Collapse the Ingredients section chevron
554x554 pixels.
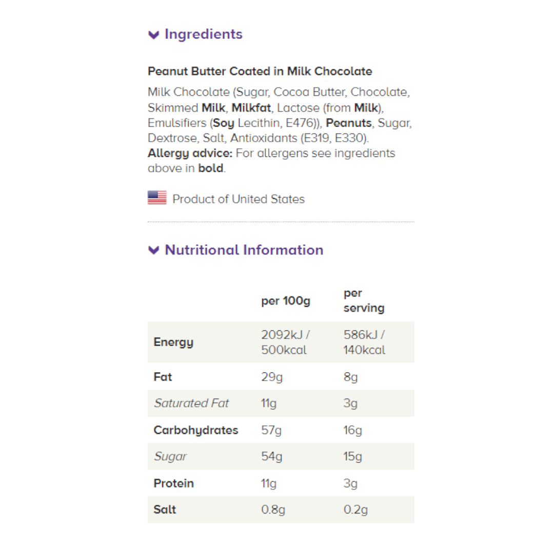click(153, 35)
